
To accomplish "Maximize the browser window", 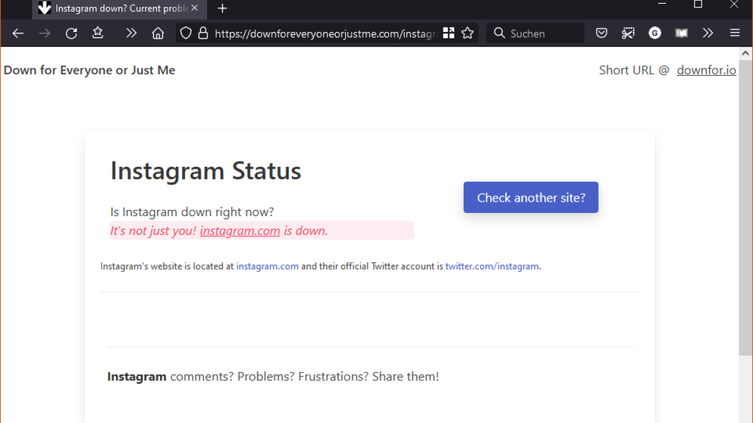I will pyautogui.click(x=698, y=4).
